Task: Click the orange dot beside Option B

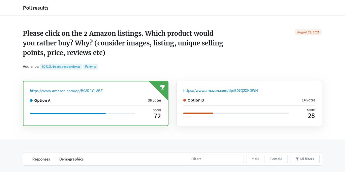Action: click(x=185, y=100)
